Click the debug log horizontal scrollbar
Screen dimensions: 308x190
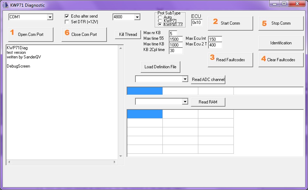[x=62, y=162]
